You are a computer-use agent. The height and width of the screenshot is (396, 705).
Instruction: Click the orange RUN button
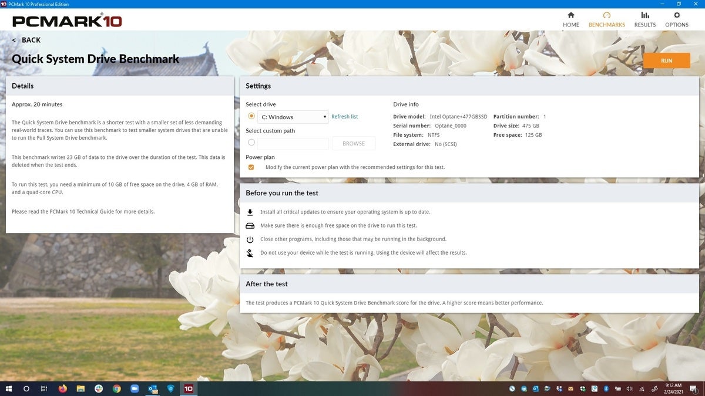click(x=666, y=60)
